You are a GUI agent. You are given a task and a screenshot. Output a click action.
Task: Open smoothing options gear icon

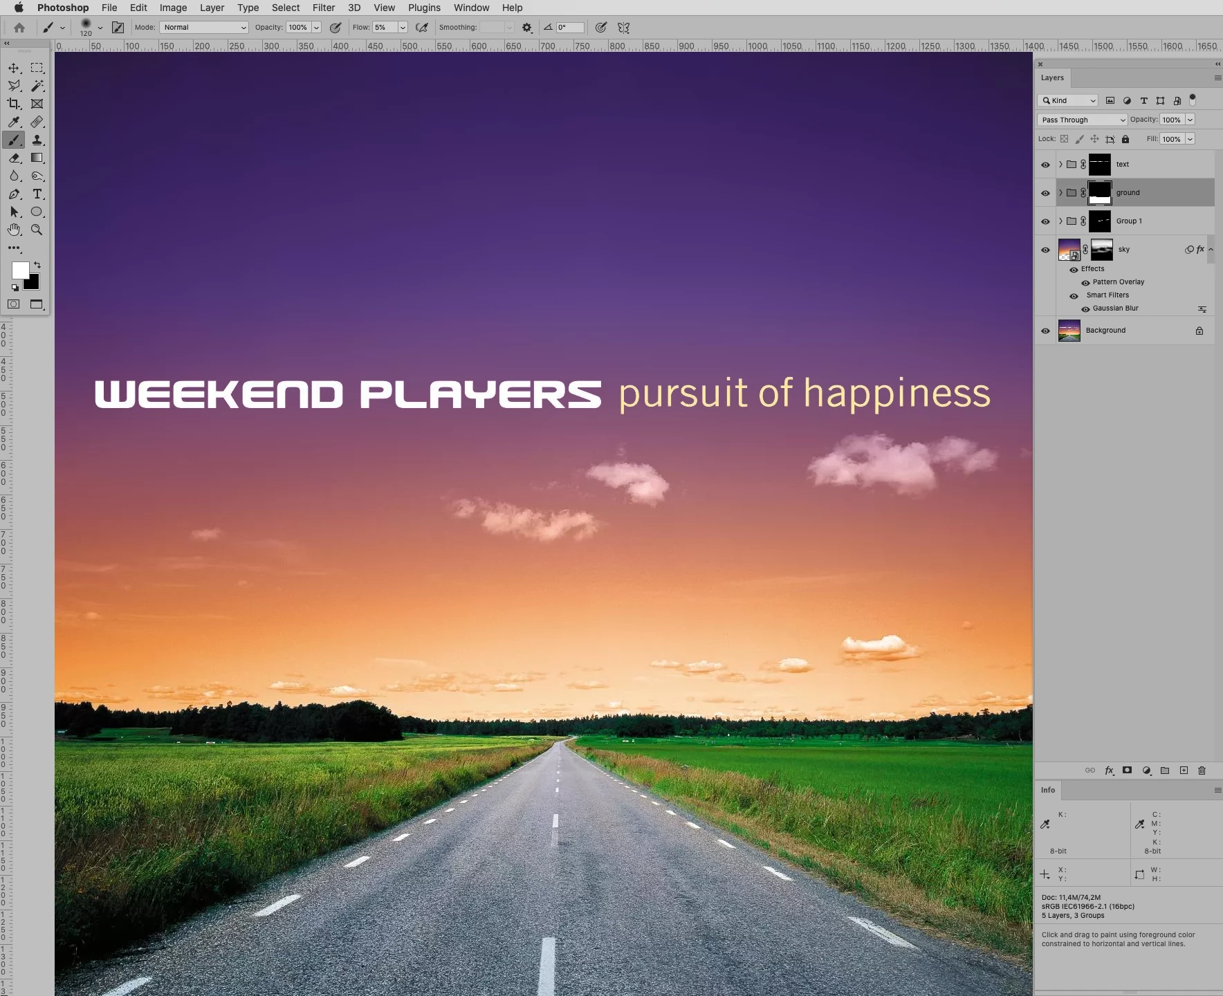pyautogui.click(x=527, y=28)
